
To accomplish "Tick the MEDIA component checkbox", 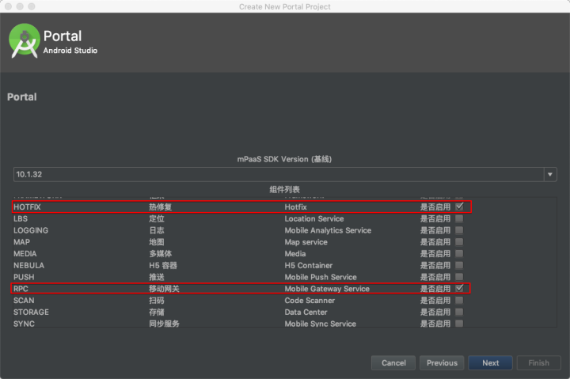I will 459,253.
